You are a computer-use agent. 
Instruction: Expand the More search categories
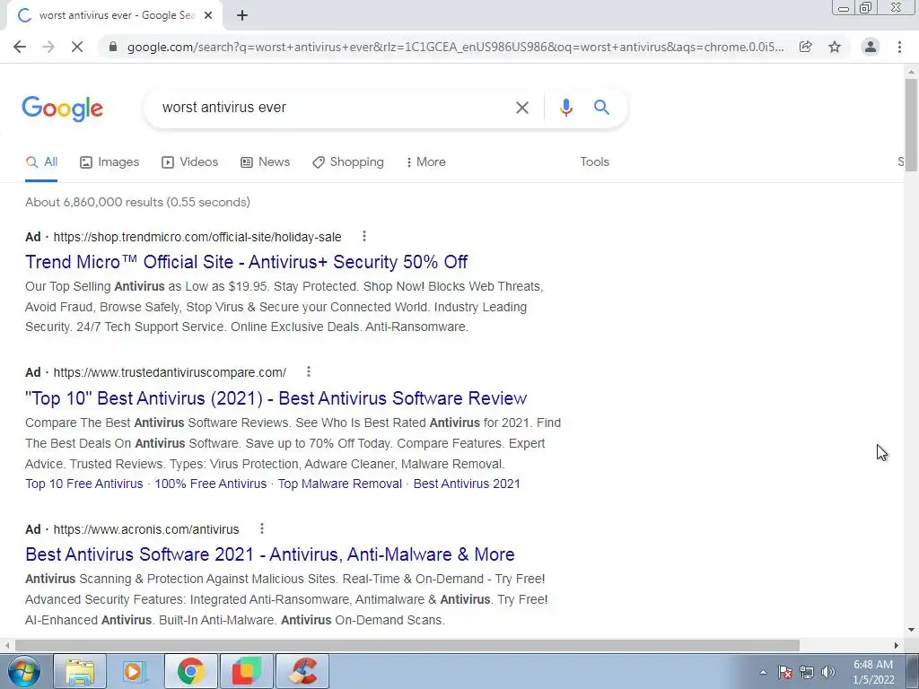pyautogui.click(x=426, y=162)
